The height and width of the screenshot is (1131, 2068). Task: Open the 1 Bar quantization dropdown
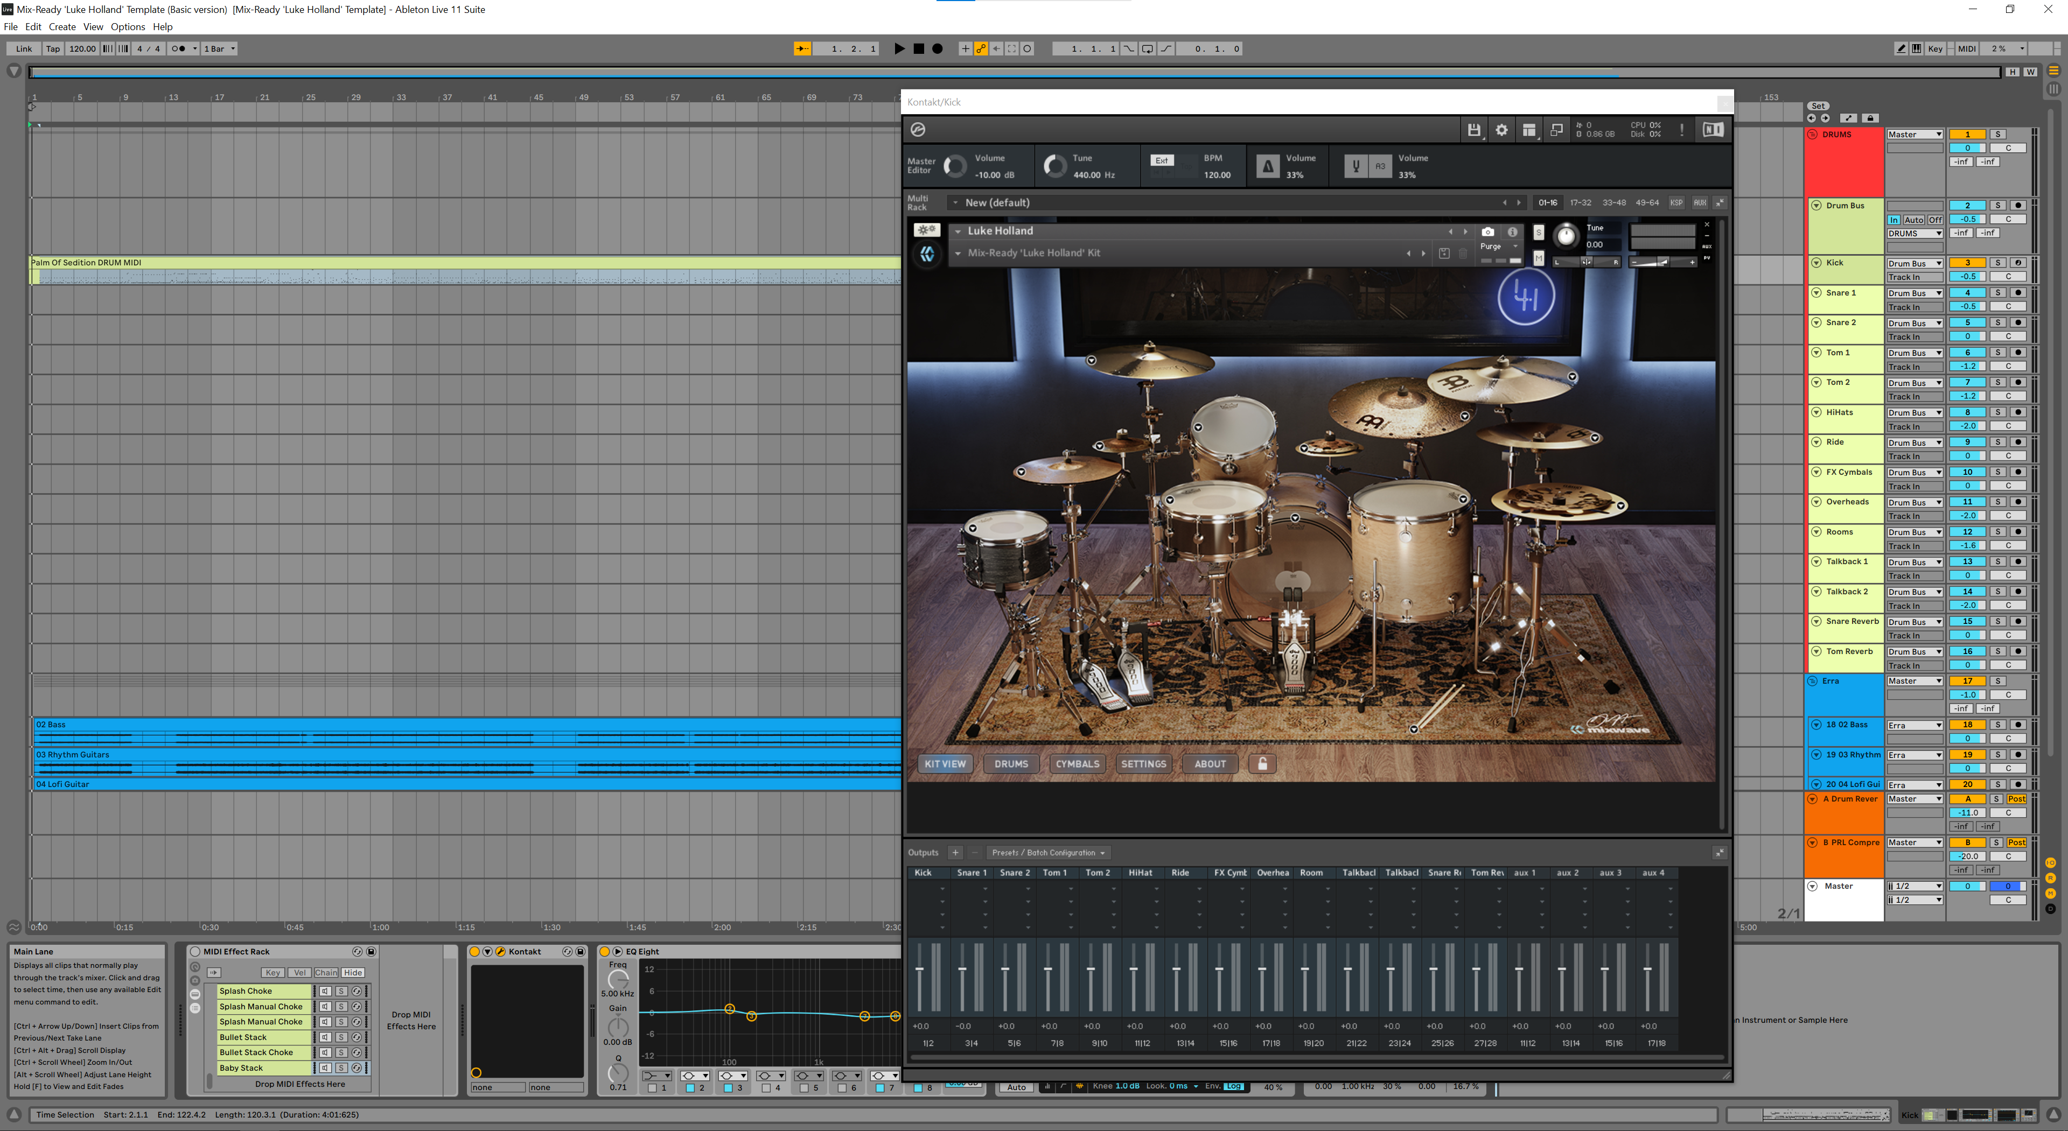click(219, 49)
